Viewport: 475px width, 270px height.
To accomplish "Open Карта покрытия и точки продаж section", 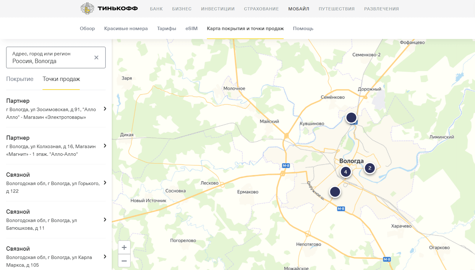I will click(245, 28).
